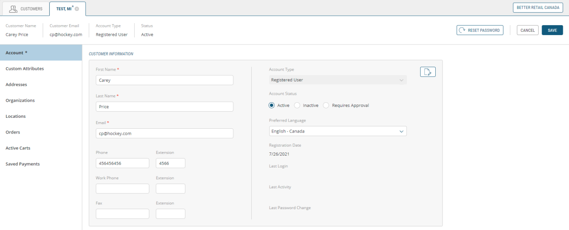
Task: Select the Inactive status radio button
Action: pos(297,106)
